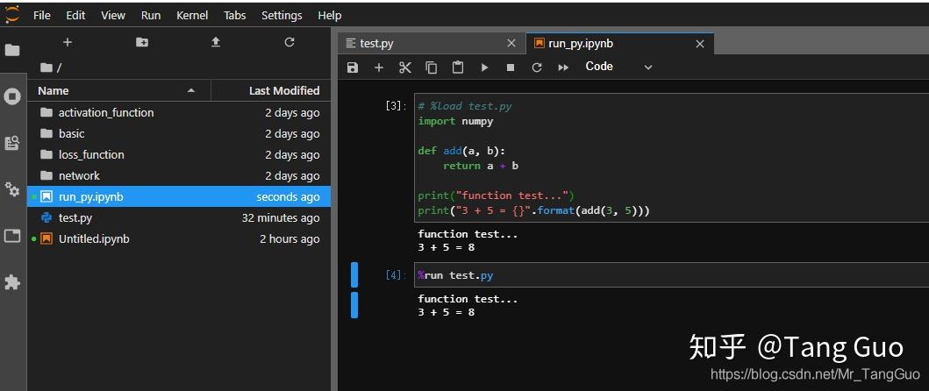
Task: Save the notebook with the disk icon
Action: coord(353,68)
